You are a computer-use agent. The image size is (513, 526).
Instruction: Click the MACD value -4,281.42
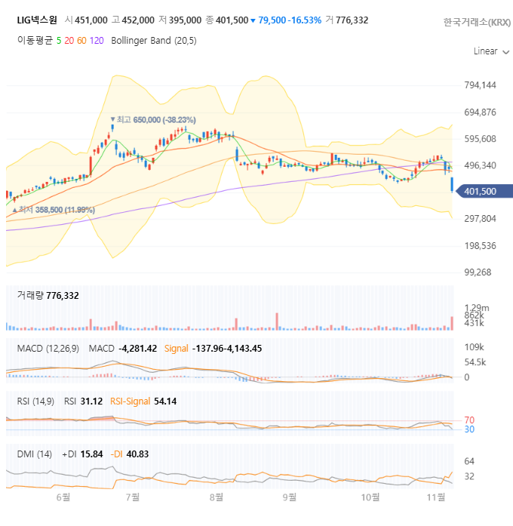(x=138, y=349)
